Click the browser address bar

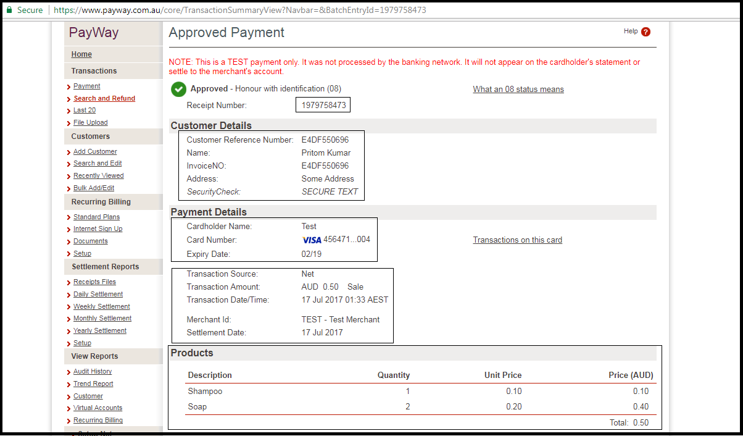247,10
